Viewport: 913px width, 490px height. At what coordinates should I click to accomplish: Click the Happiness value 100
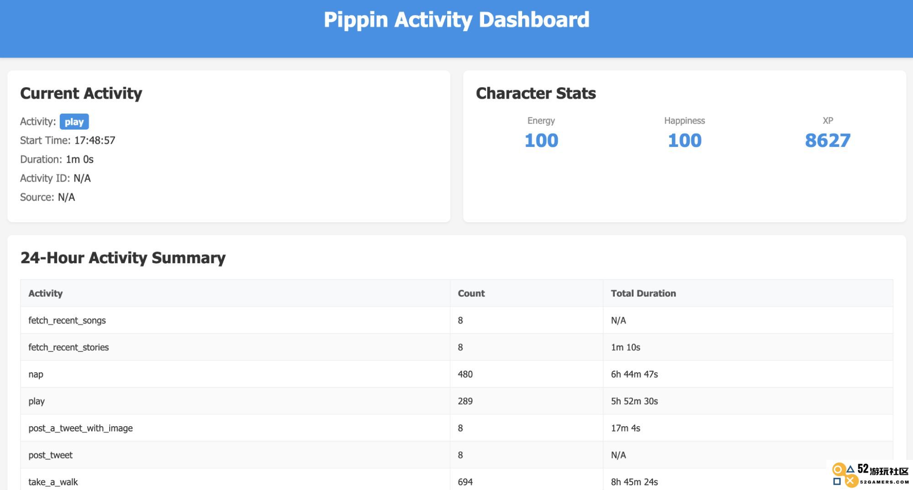pos(684,140)
